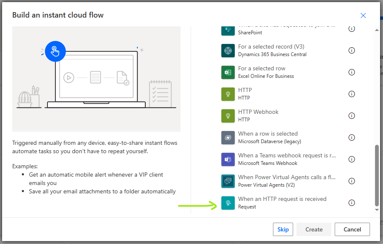Click the Microsoft Teams Webhook icon
The image size is (383, 244).
point(228,159)
